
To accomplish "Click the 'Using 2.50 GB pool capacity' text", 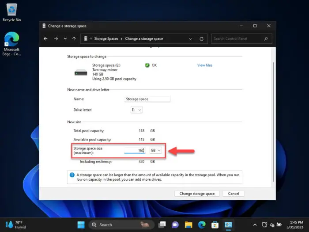I will click(114, 79).
